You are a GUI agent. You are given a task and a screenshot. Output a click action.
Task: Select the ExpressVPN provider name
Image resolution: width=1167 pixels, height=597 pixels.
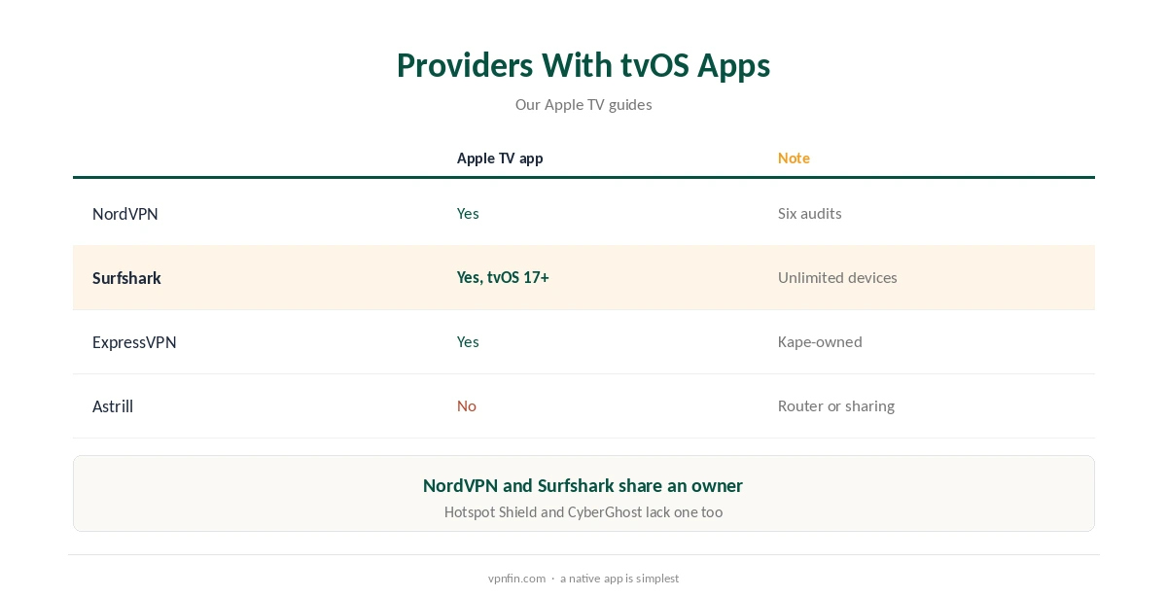[x=134, y=342]
